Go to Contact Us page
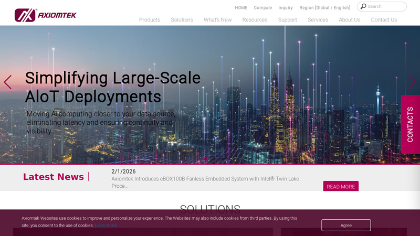 point(384,20)
